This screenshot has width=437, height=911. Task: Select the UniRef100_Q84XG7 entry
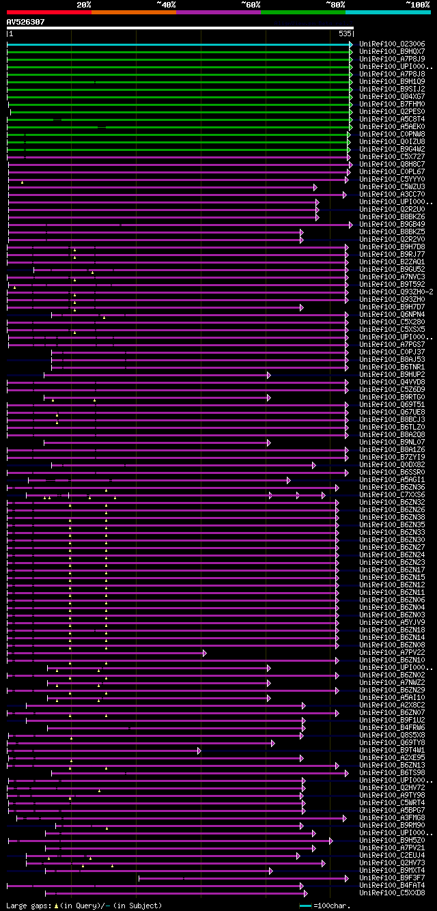[391, 96]
